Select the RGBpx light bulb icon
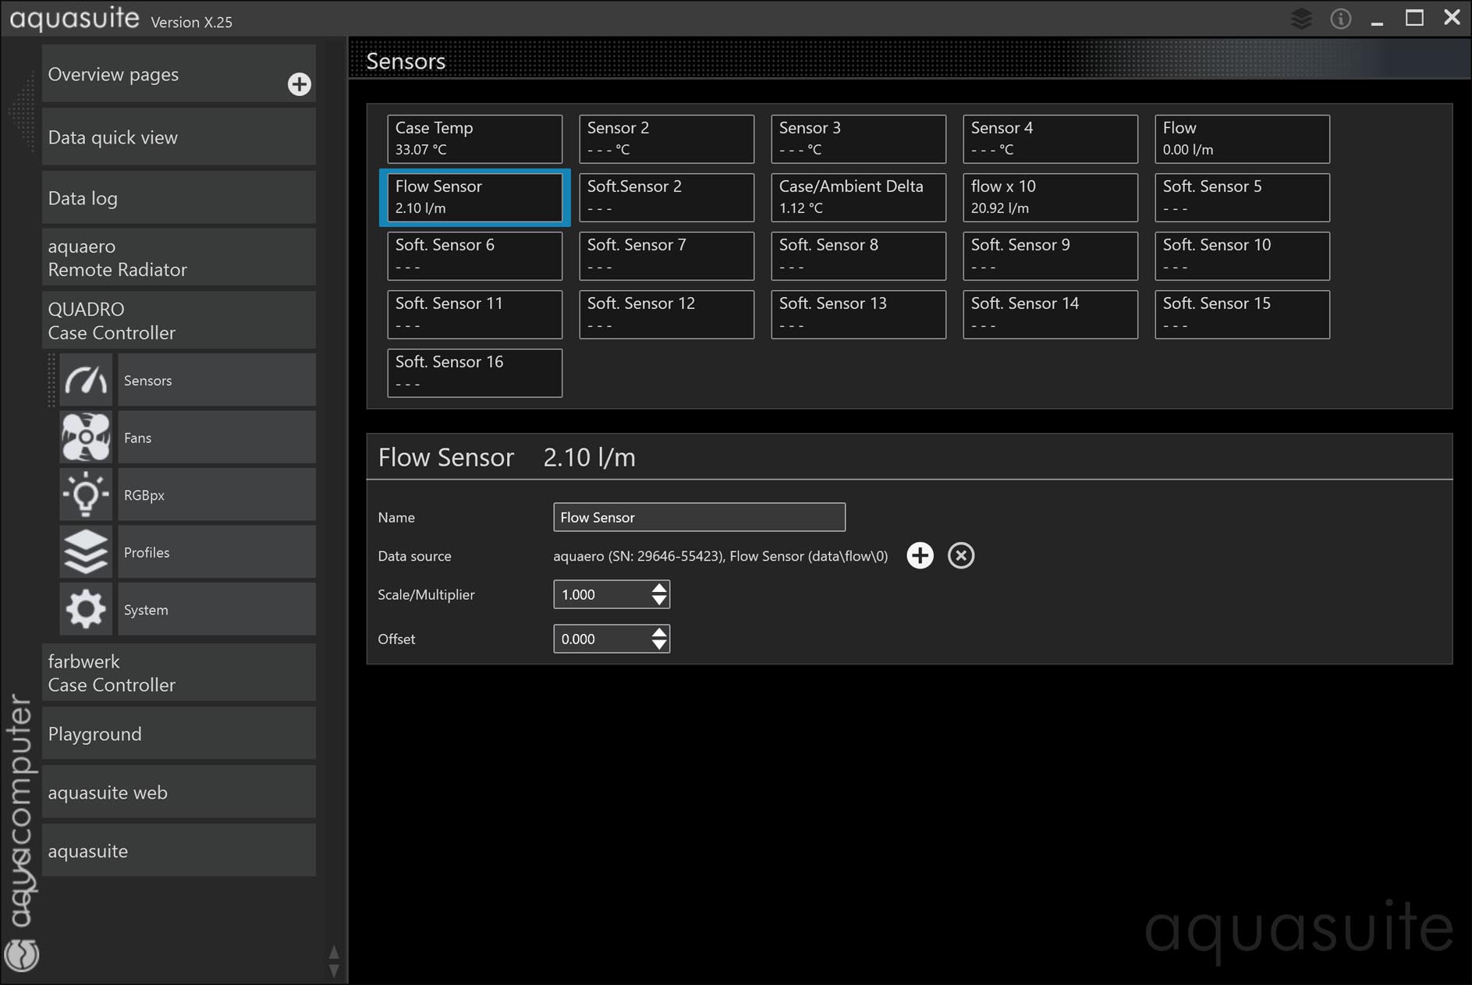 86,495
